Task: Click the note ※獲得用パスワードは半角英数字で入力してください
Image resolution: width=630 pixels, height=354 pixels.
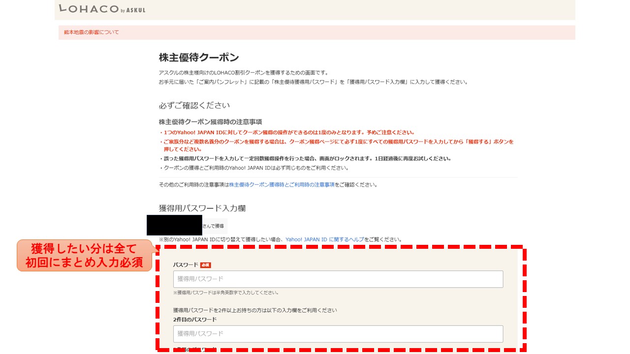Action: click(x=226, y=293)
